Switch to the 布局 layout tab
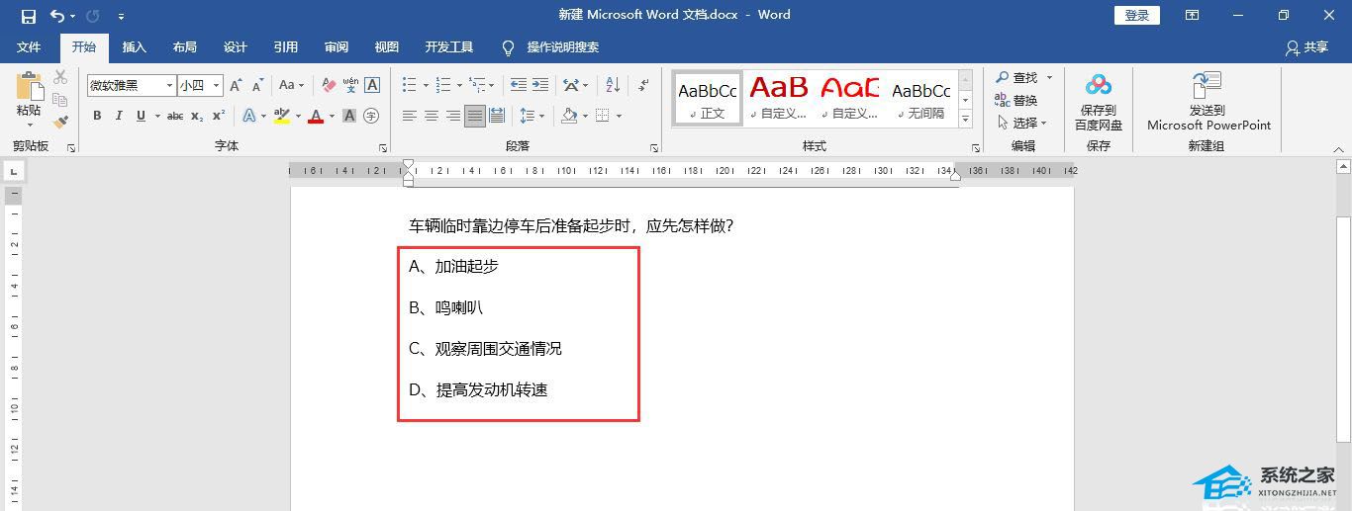 [x=184, y=47]
